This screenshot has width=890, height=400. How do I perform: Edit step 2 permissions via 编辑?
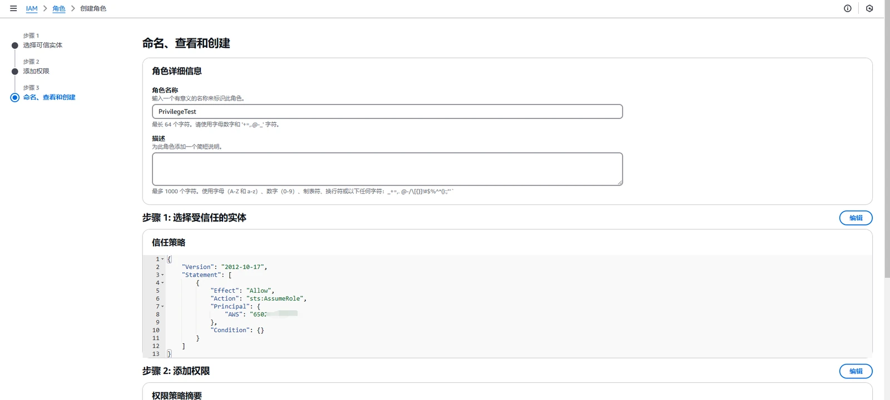click(856, 371)
